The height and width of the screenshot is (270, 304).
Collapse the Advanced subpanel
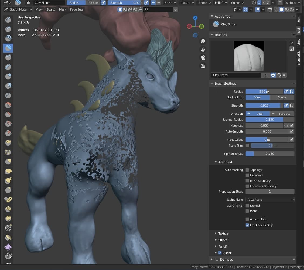(216, 162)
